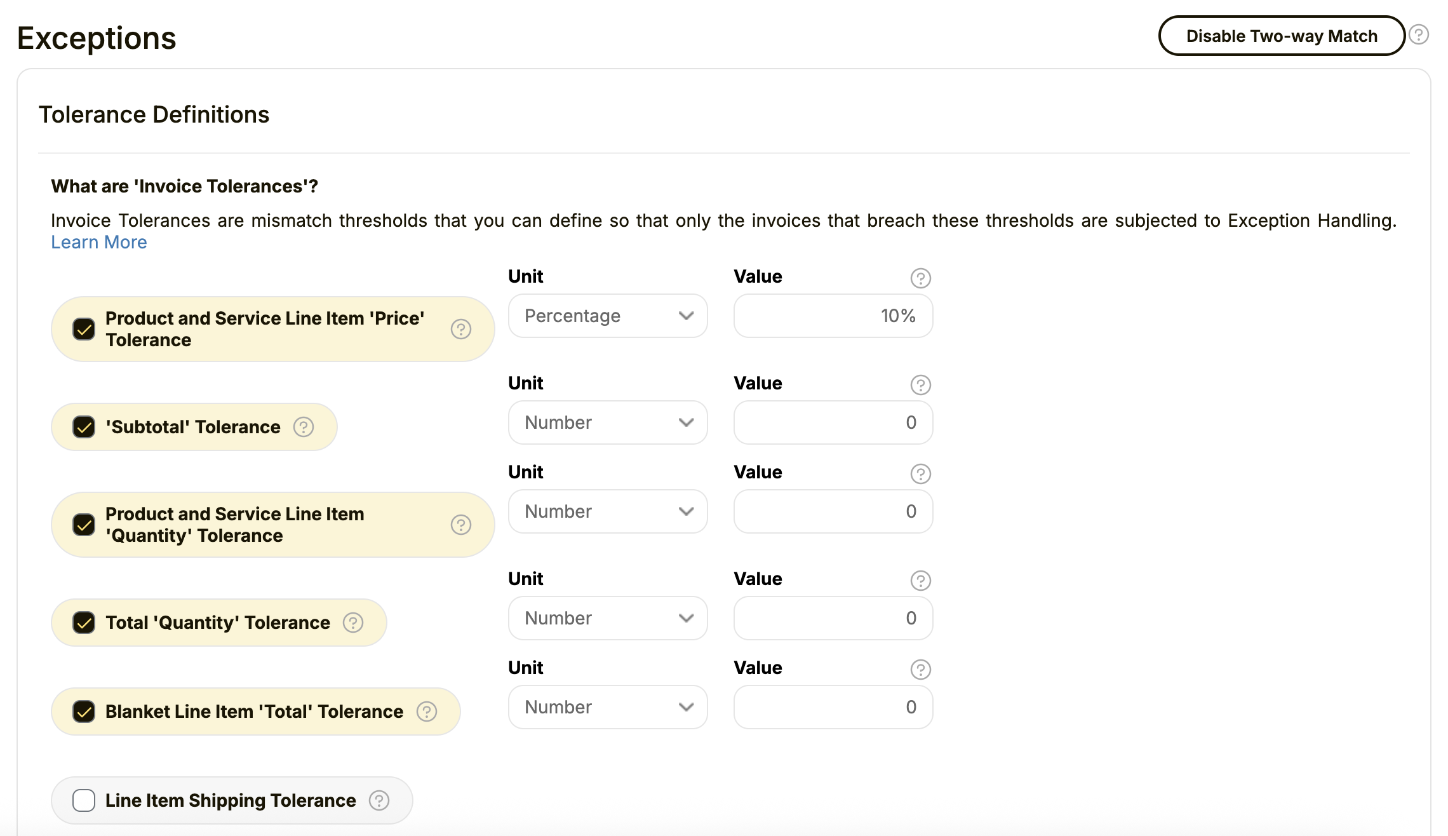Click the 10% value input field
The height and width of the screenshot is (836, 1448).
[833, 316]
